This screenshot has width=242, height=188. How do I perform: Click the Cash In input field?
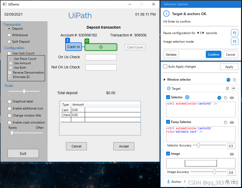click(x=101, y=47)
